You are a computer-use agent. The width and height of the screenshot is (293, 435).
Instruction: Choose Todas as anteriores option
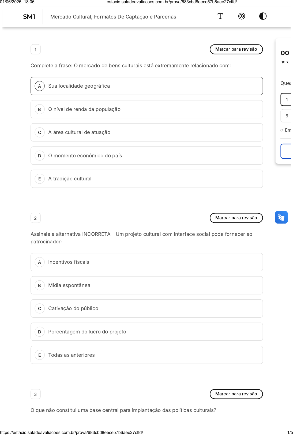click(x=146, y=355)
